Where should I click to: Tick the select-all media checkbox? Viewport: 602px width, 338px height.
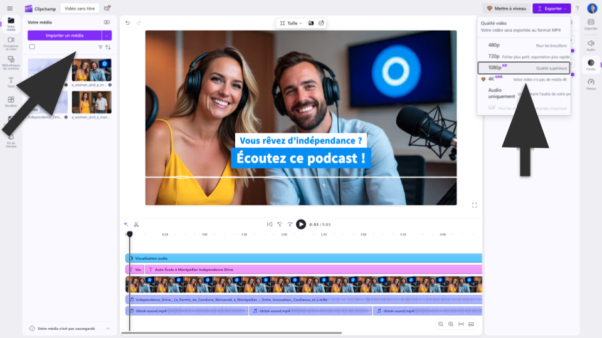tap(32, 47)
